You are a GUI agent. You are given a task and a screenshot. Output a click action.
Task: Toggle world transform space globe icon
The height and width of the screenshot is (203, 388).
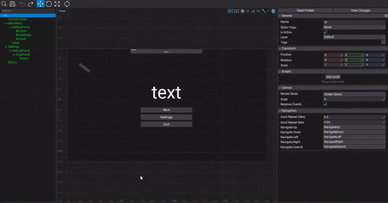pos(273,11)
